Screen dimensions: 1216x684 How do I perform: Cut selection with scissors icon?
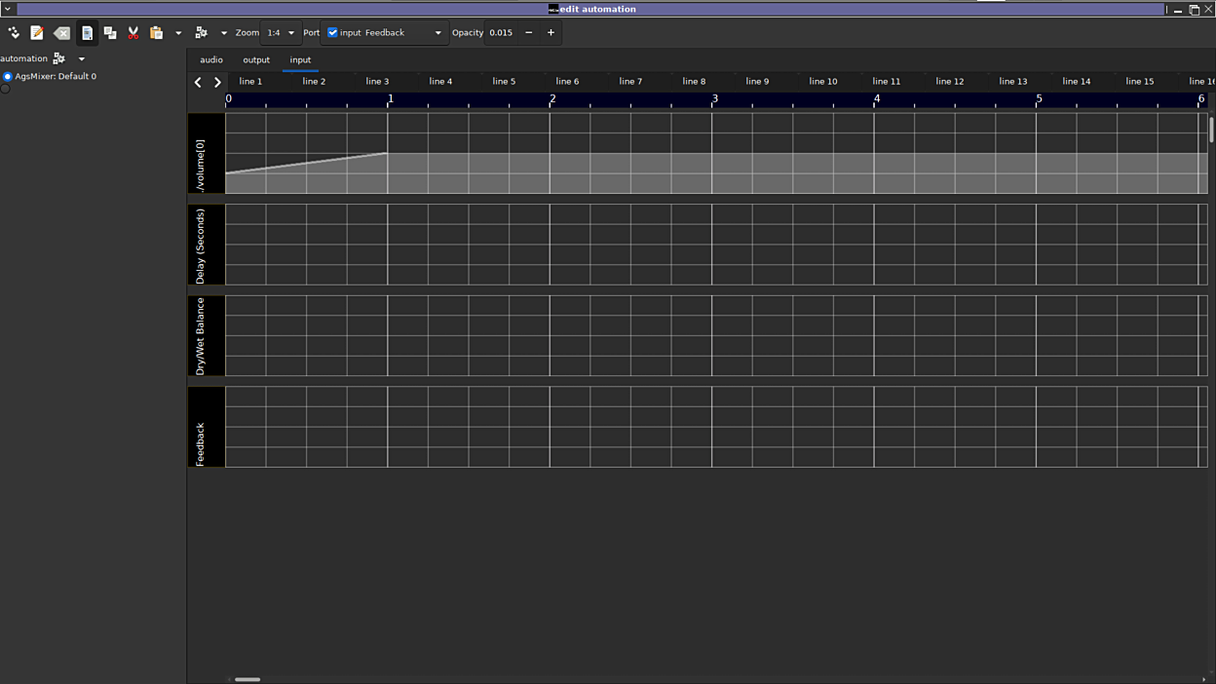[x=133, y=33]
